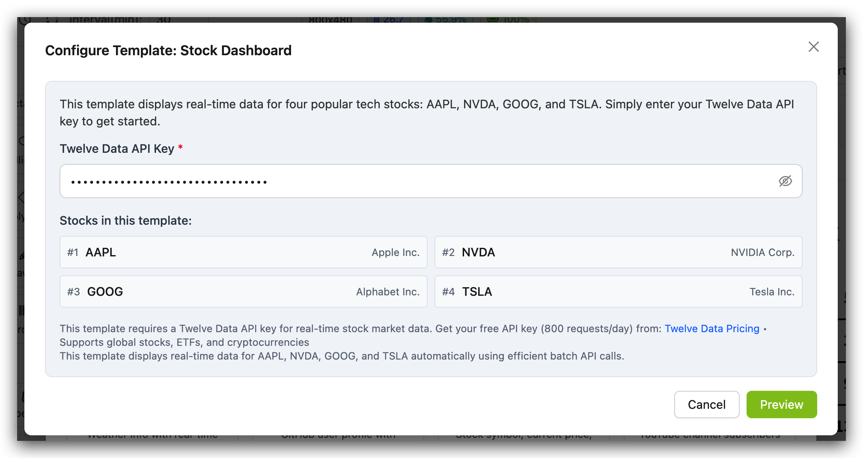Click the Twelve Data API Key label

click(x=117, y=149)
